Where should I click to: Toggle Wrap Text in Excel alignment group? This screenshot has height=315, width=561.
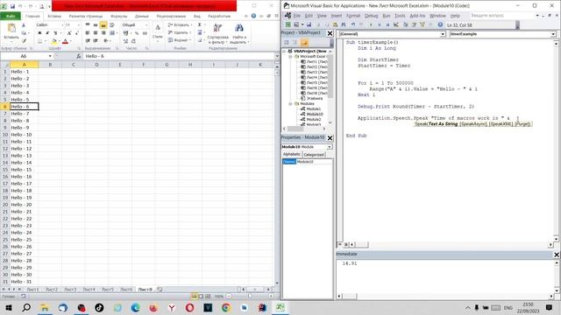coord(111,24)
